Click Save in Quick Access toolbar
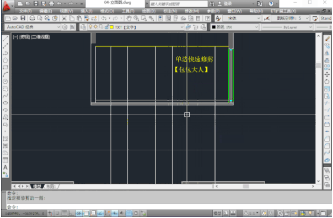The image size is (333, 218). [36, 4]
